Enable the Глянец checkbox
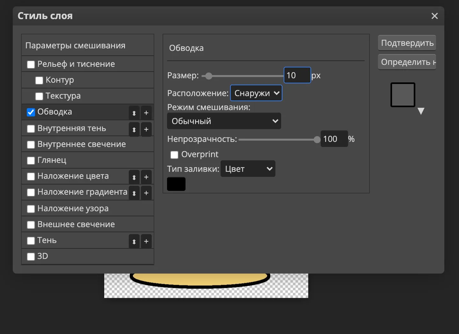 coord(31,161)
